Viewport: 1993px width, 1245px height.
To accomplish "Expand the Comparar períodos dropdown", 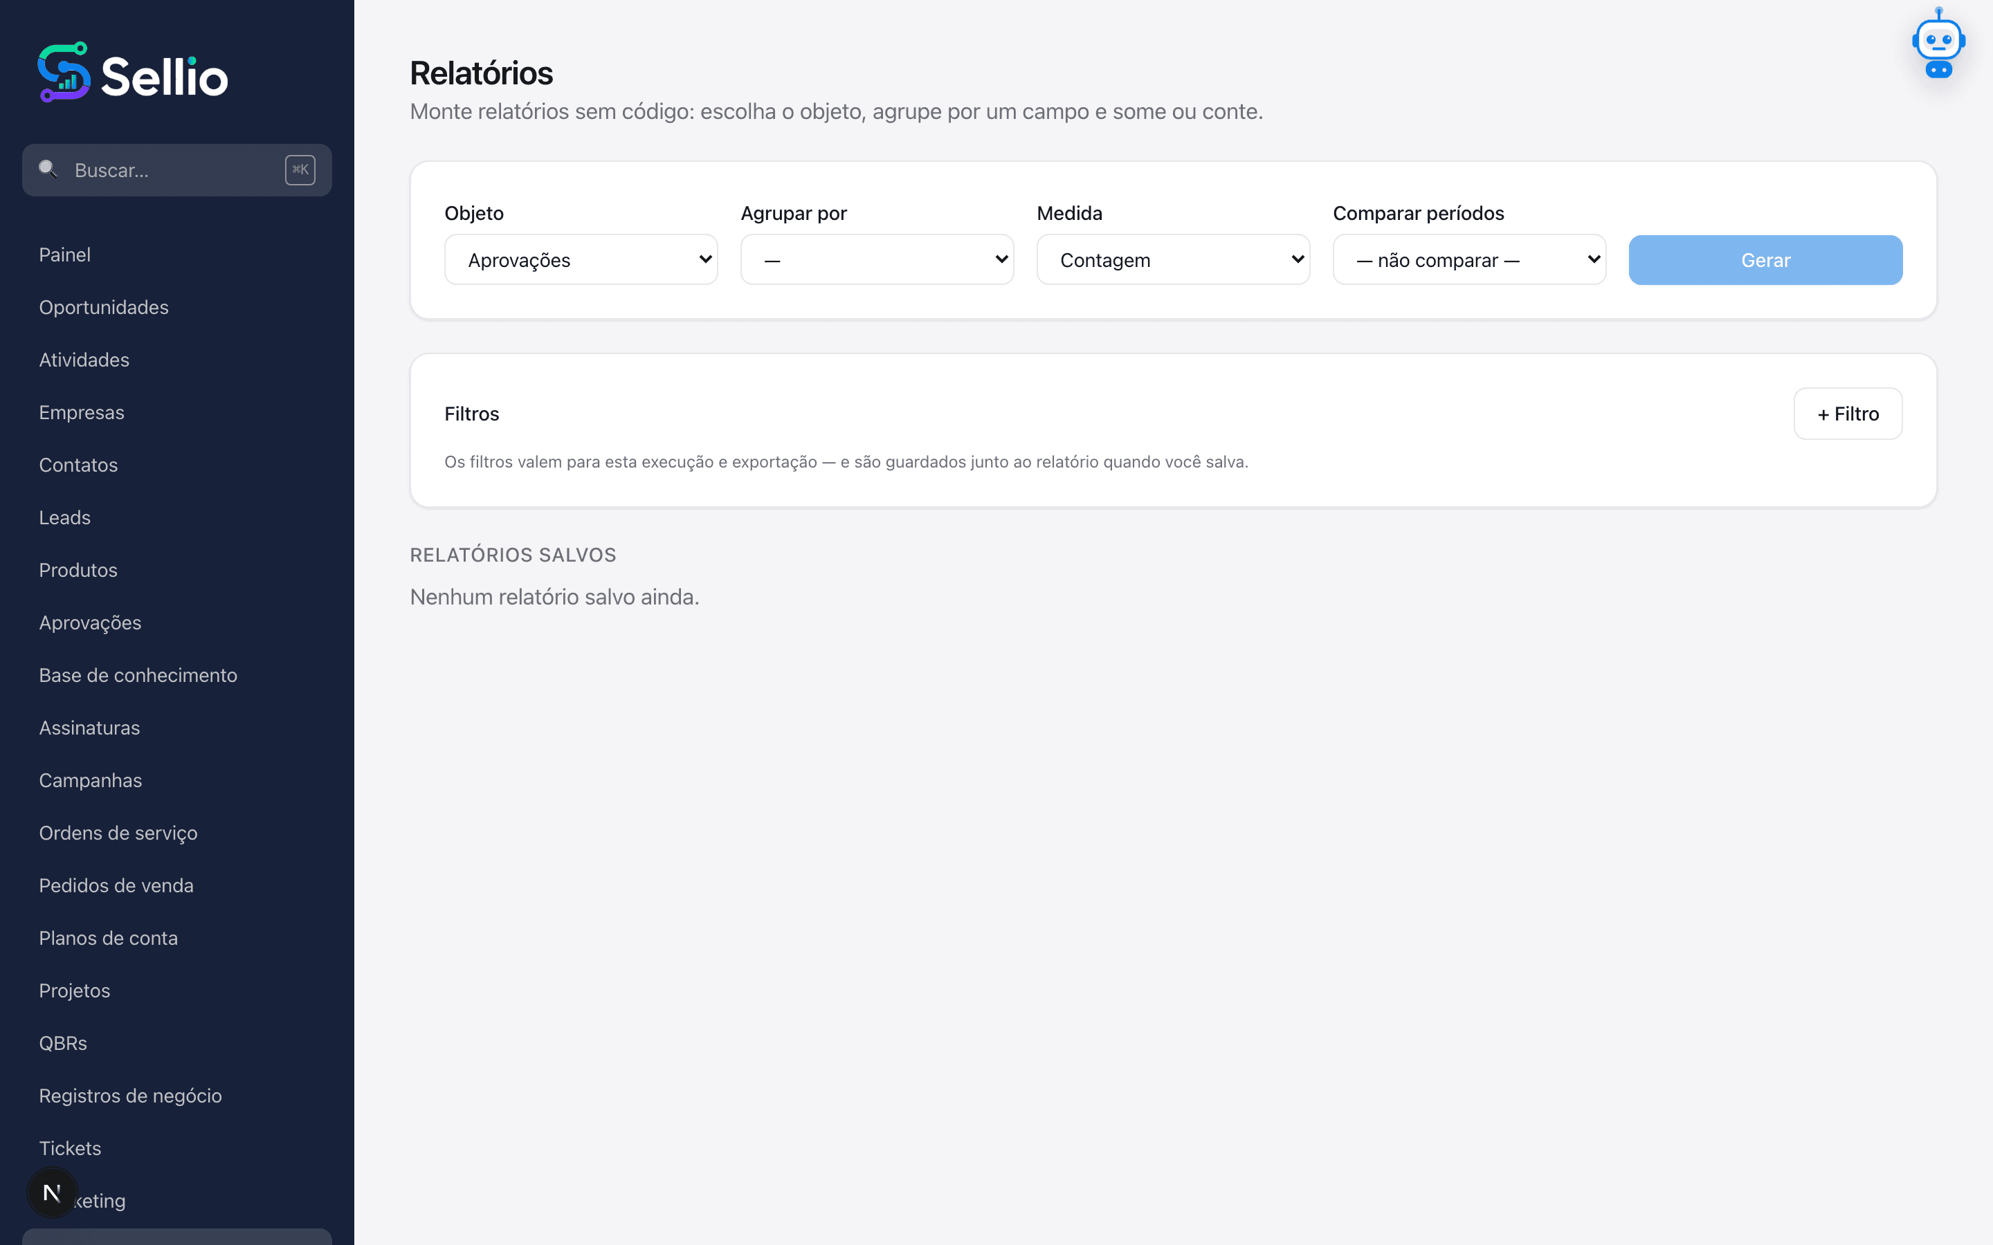I will 1469,260.
